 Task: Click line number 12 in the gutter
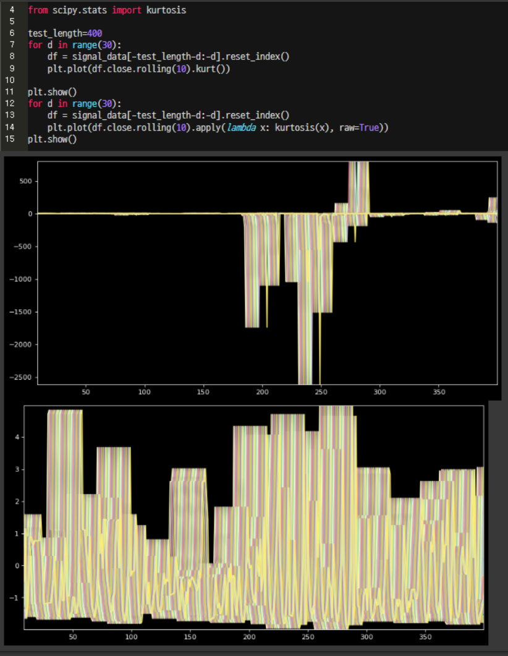pyautogui.click(x=10, y=103)
